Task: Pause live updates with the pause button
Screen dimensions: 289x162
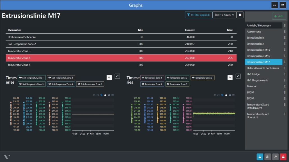Action: (240, 15)
